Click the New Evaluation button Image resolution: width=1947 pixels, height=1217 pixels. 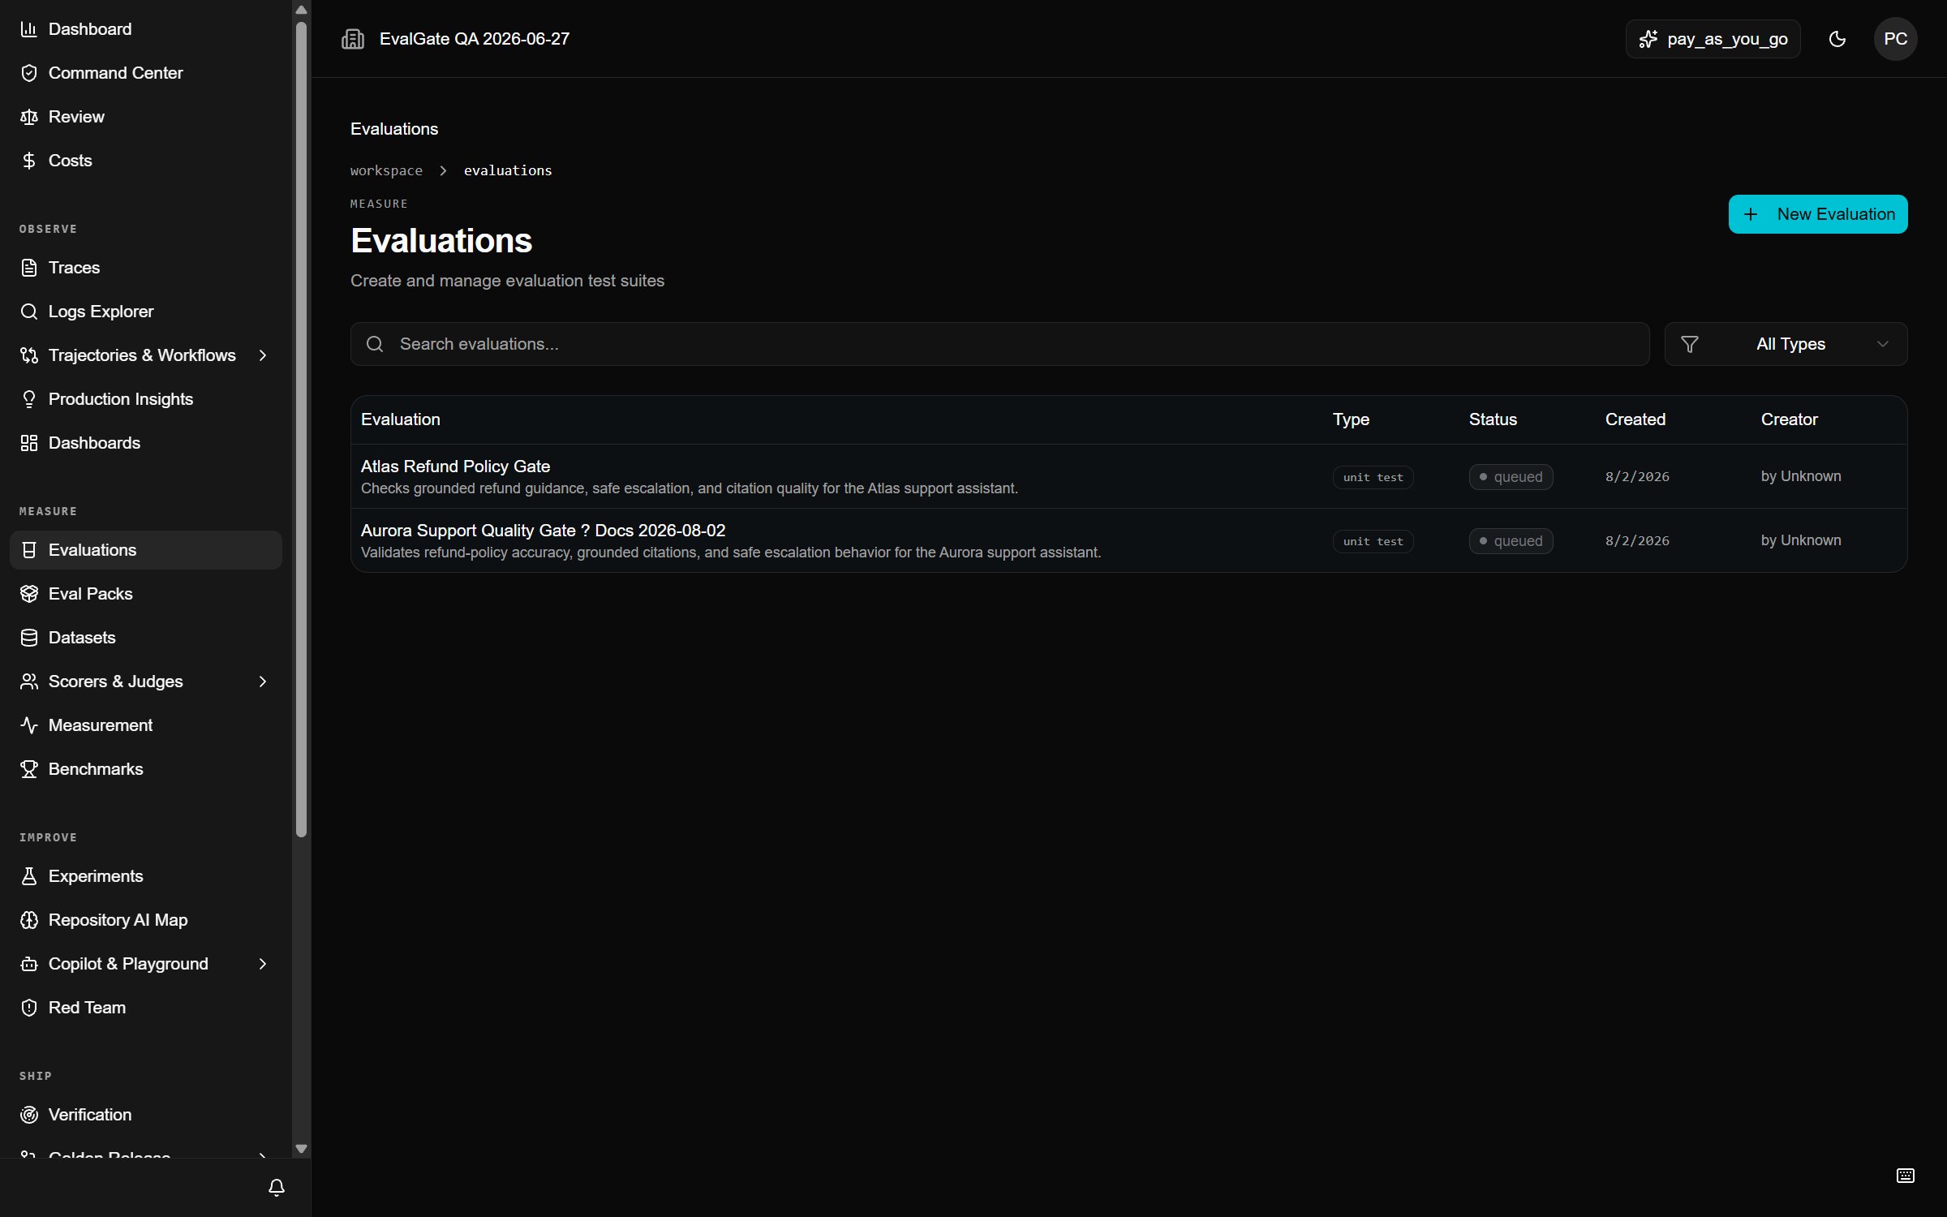[1818, 214]
